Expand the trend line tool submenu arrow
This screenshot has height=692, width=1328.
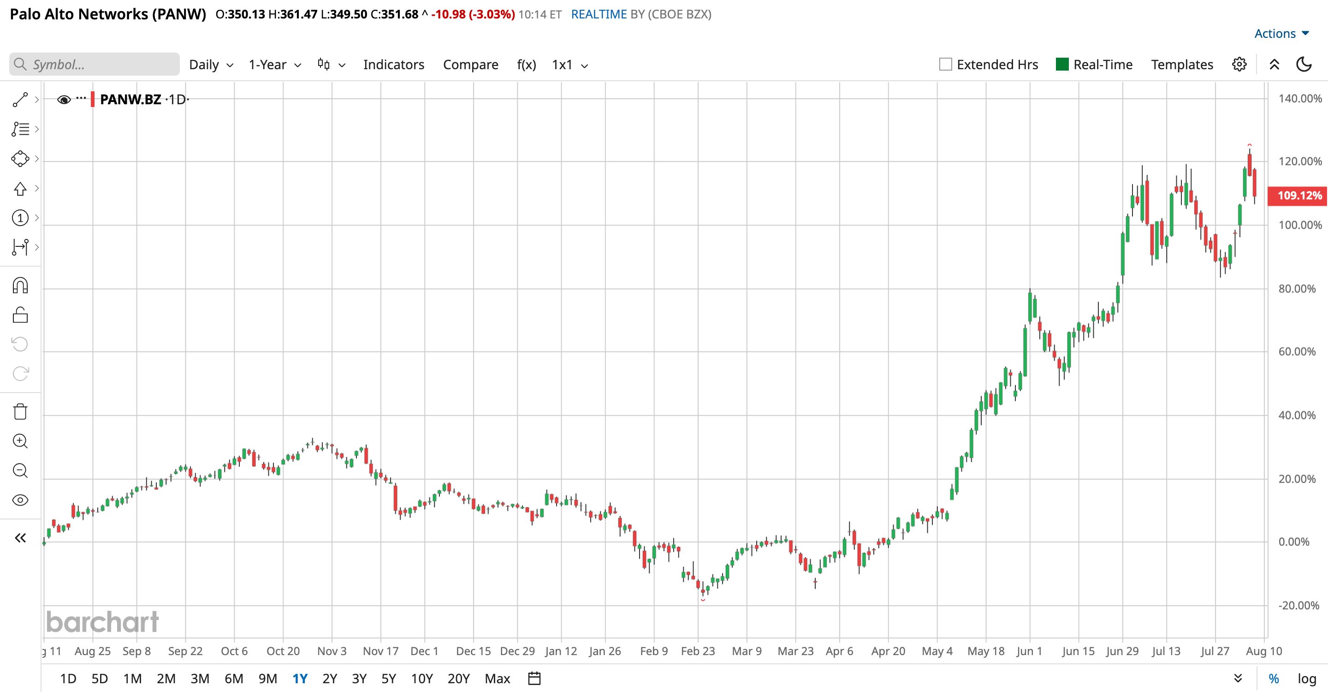tap(36, 100)
